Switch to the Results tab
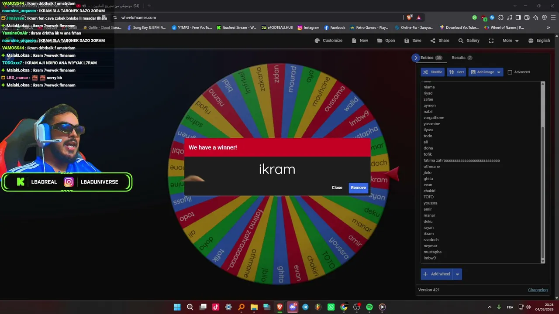The height and width of the screenshot is (314, 559). click(462, 58)
